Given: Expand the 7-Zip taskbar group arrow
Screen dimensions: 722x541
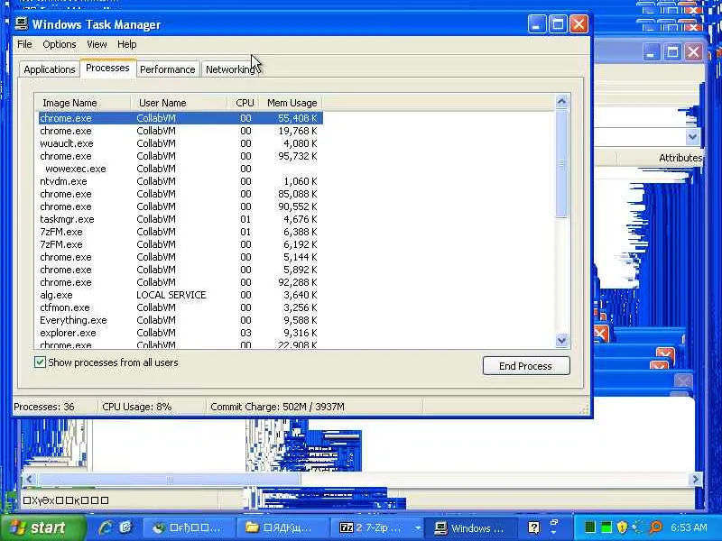Looking at the screenshot, I should [x=417, y=528].
